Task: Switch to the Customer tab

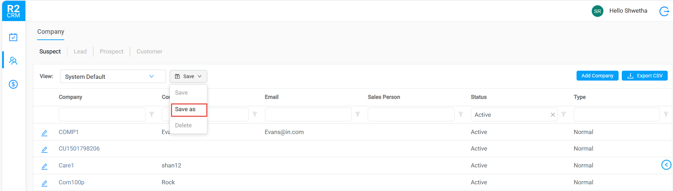Action: point(149,51)
